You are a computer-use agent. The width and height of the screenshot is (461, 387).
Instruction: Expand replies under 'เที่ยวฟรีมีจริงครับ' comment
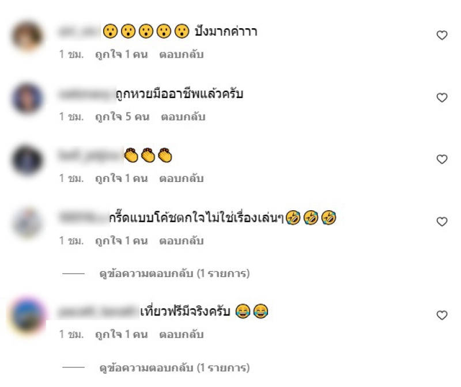pos(175,367)
